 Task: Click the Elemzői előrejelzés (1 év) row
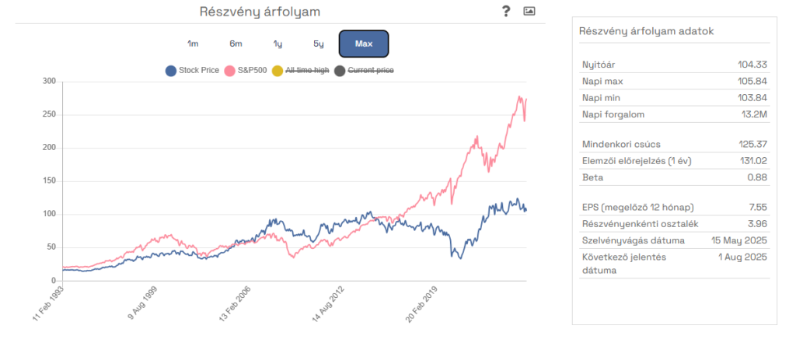click(x=675, y=161)
